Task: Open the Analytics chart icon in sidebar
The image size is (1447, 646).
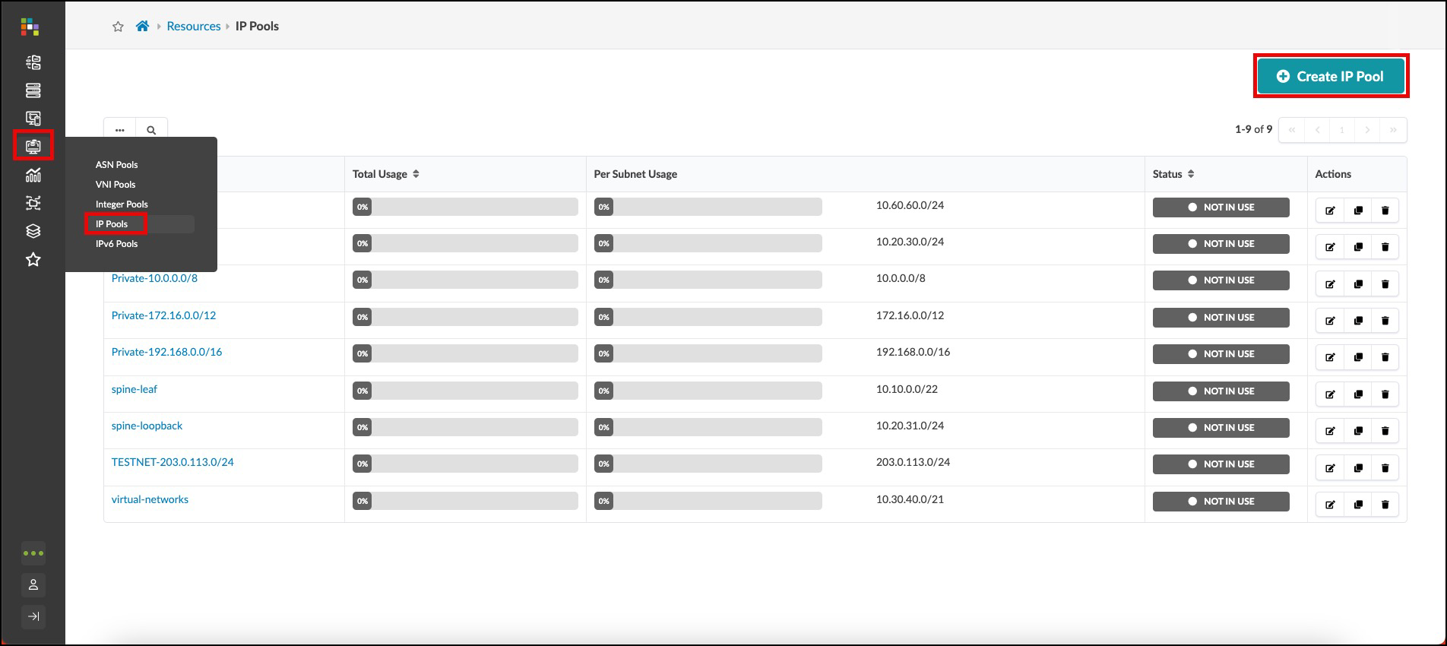Action: [33, 175]
